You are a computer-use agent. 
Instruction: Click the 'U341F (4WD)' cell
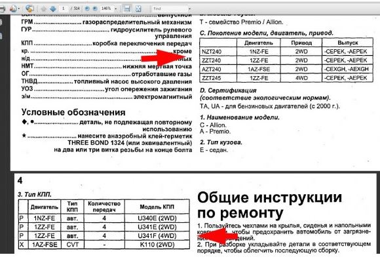coord(157,236)
